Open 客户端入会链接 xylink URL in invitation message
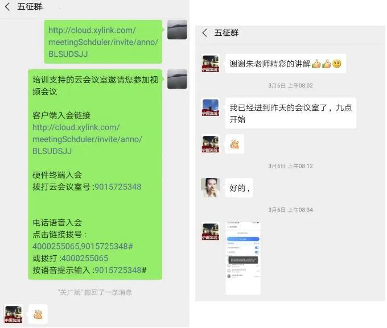Viewport: 387px width, 328px height. (87, 139)
